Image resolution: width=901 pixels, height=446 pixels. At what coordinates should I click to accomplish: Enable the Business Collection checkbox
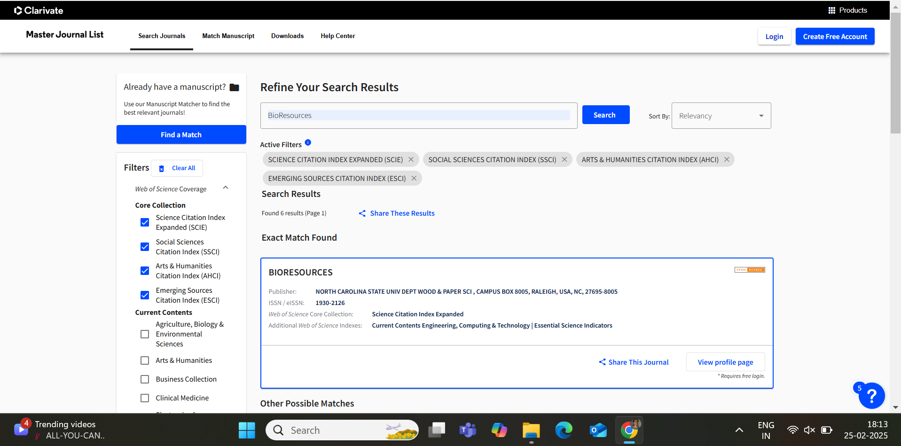pos(145,379)
